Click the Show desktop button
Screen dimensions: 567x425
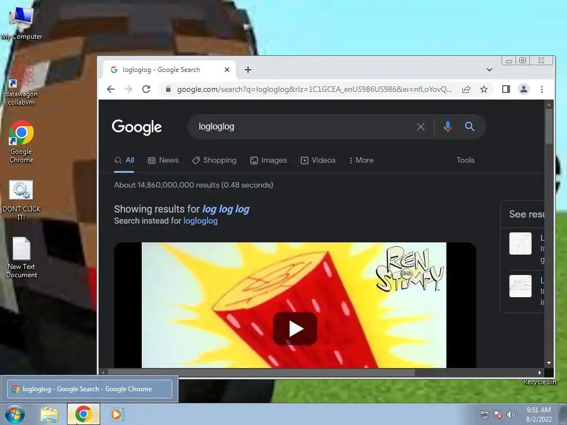pyautogui.click(x=564, y=414)
